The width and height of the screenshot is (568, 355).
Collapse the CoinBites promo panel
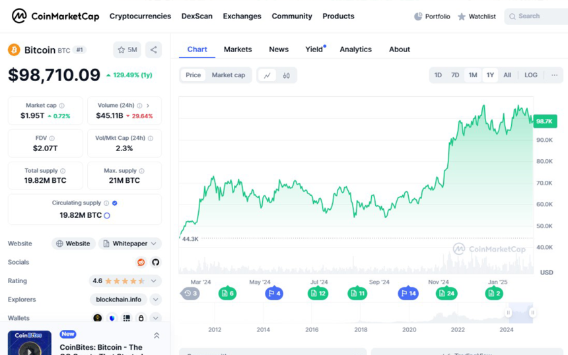click(x=157, y=335)
